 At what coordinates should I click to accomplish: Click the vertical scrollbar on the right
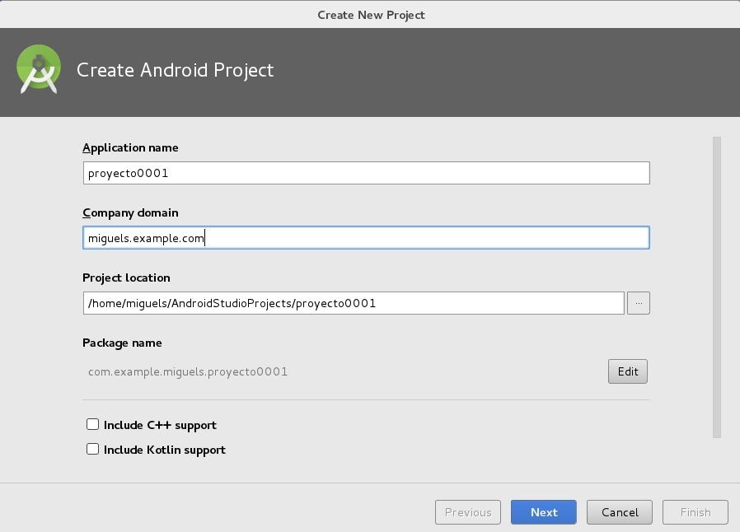(716, 287)
